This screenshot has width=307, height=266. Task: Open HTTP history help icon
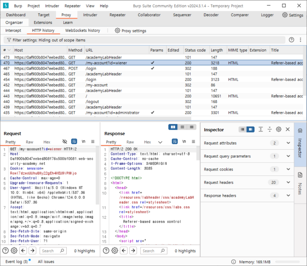coord(292,40)
